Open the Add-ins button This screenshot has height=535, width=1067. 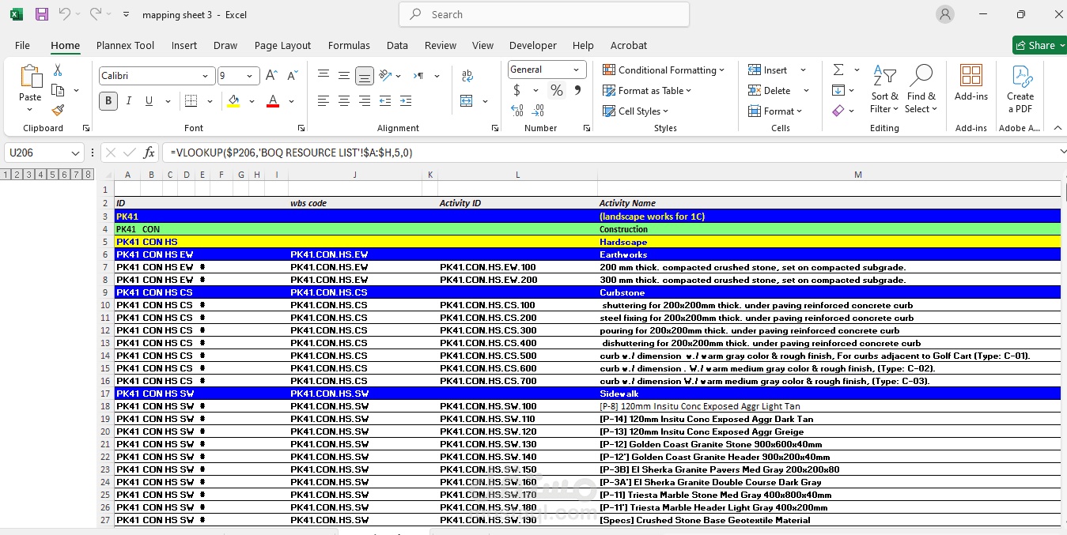tap(971, 83)
